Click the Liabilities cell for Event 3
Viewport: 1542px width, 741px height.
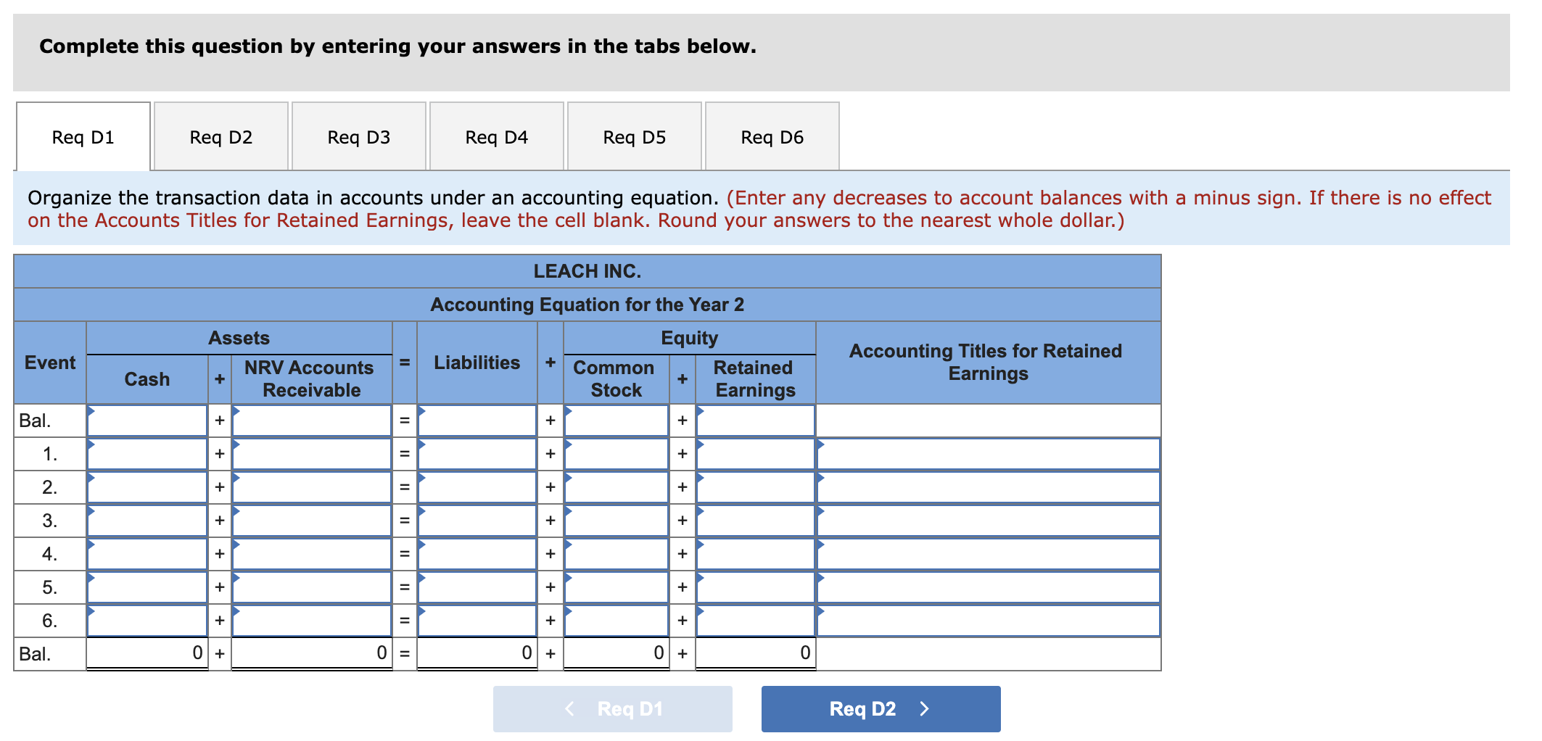[x=477, y=519]
